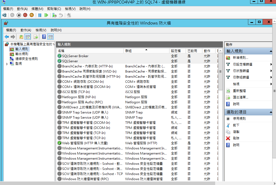Click 停用規則 action
The width and height of the screenshot is (276, 185).
[x=239, y=118]
